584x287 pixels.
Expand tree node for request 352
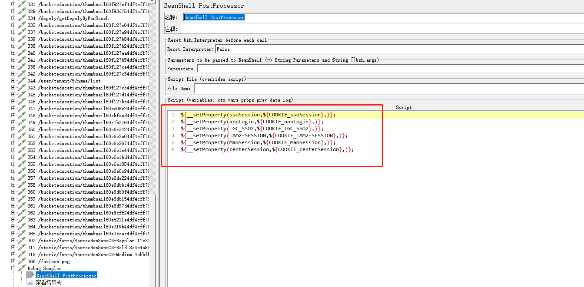coord(13,143)
